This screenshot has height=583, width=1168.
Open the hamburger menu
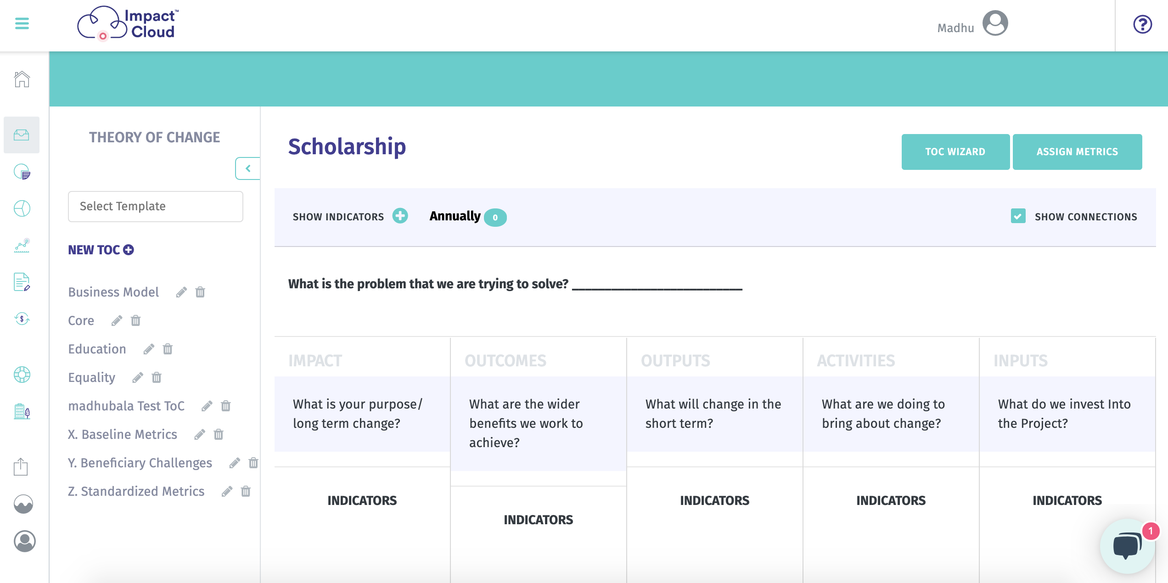point(22,23)
